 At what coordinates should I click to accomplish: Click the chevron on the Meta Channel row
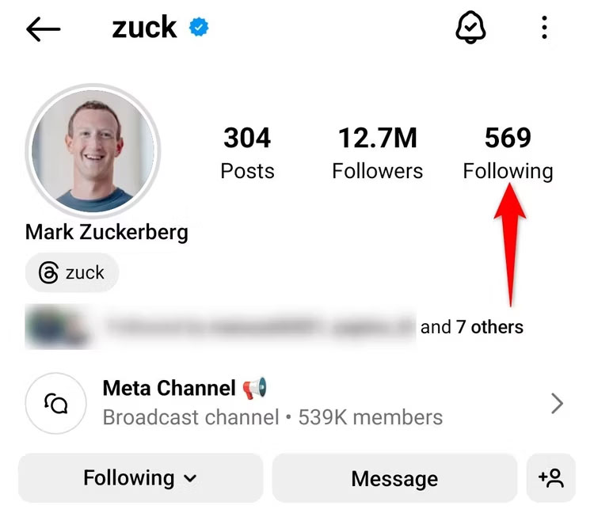pos(557,404)
